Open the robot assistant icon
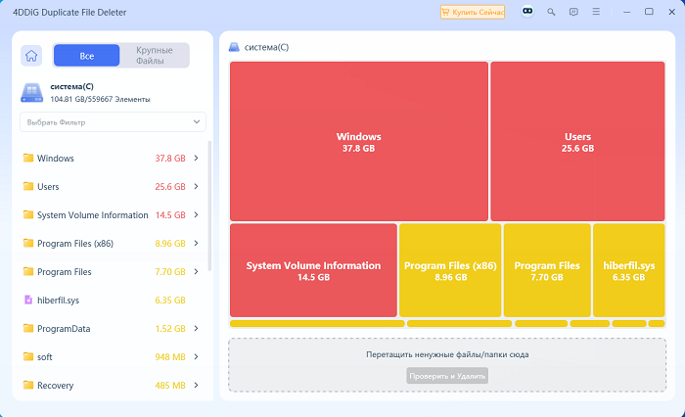The width and height of the screenshot is (685, 417). pos(527,12)
